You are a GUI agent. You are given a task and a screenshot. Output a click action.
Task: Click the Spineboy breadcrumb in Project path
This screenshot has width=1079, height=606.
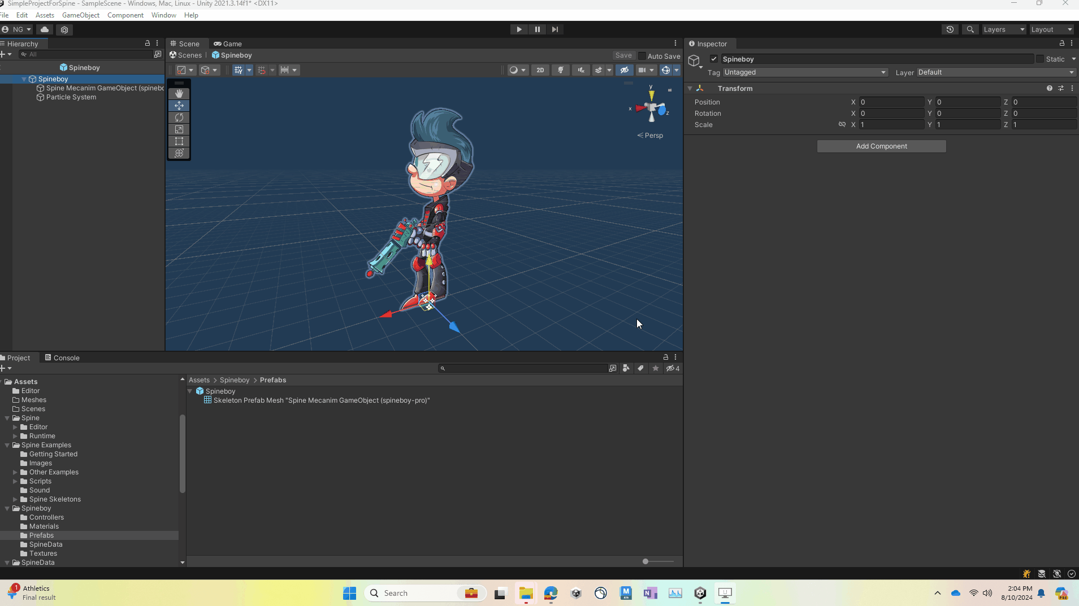click(235, 380)
